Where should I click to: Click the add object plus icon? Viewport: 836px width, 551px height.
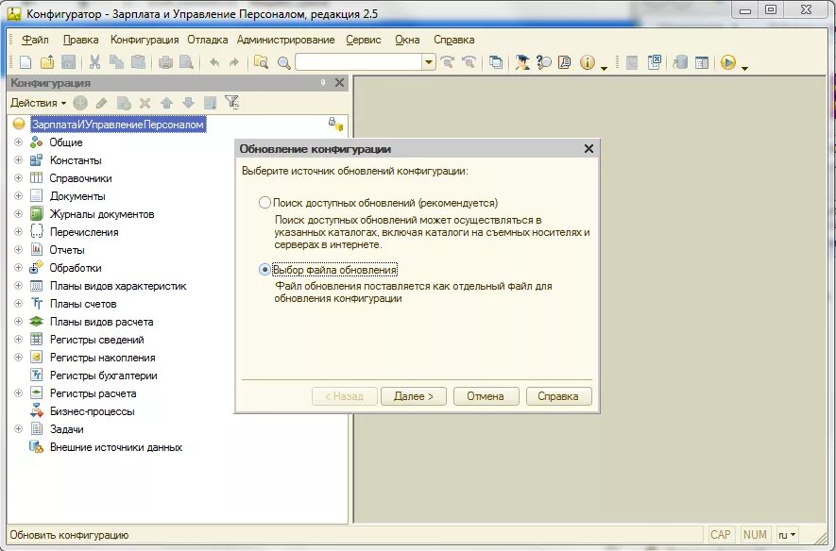[x=80, y=103]
